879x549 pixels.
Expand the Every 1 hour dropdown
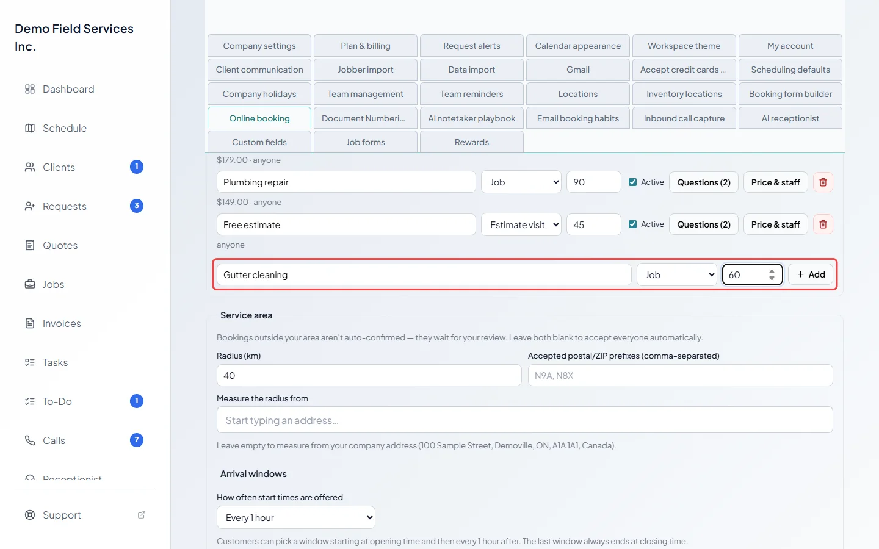coord(296,517)
